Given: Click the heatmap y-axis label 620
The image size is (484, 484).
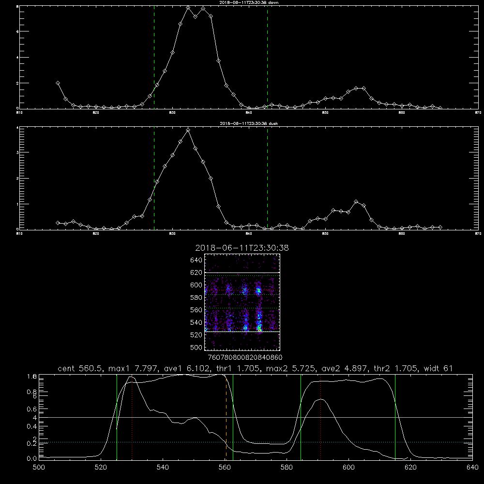Looking at the screenshot, I should coord(197,272).
